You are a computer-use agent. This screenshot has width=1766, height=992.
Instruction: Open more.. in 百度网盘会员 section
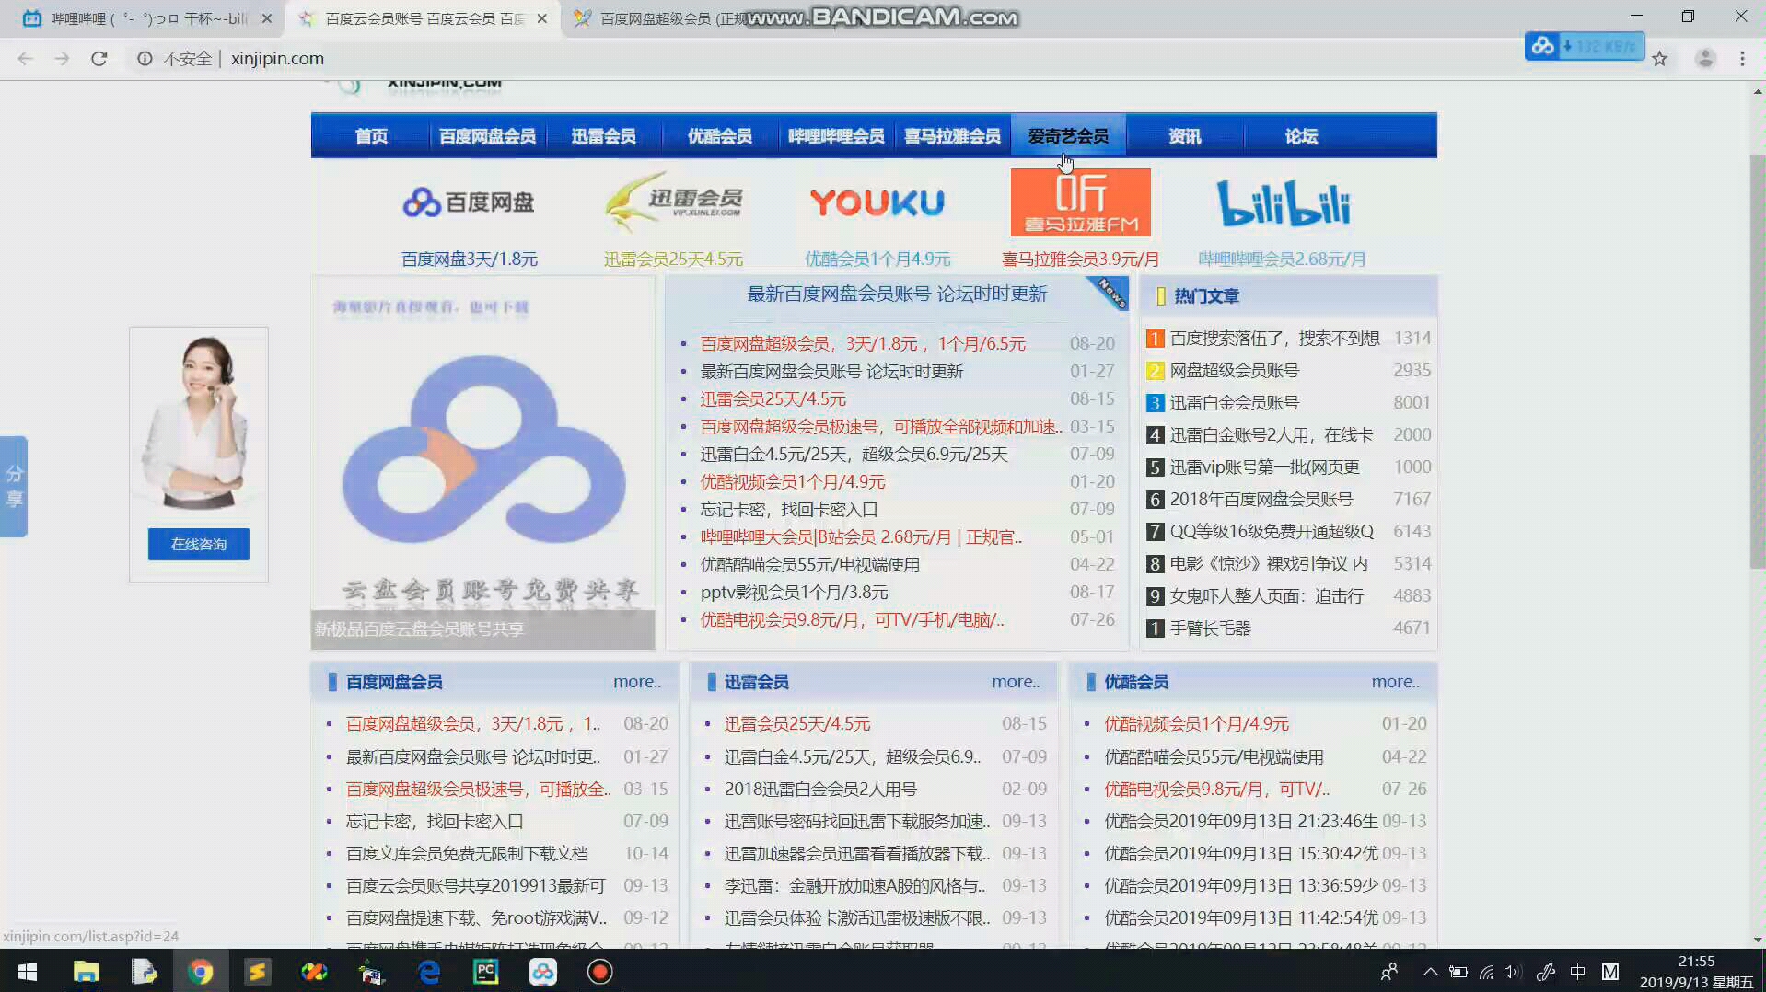click(x=637, y=682)
